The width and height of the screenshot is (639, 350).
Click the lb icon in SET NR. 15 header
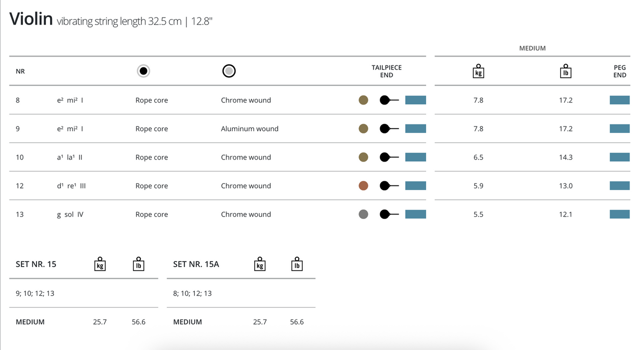[139, 264]
